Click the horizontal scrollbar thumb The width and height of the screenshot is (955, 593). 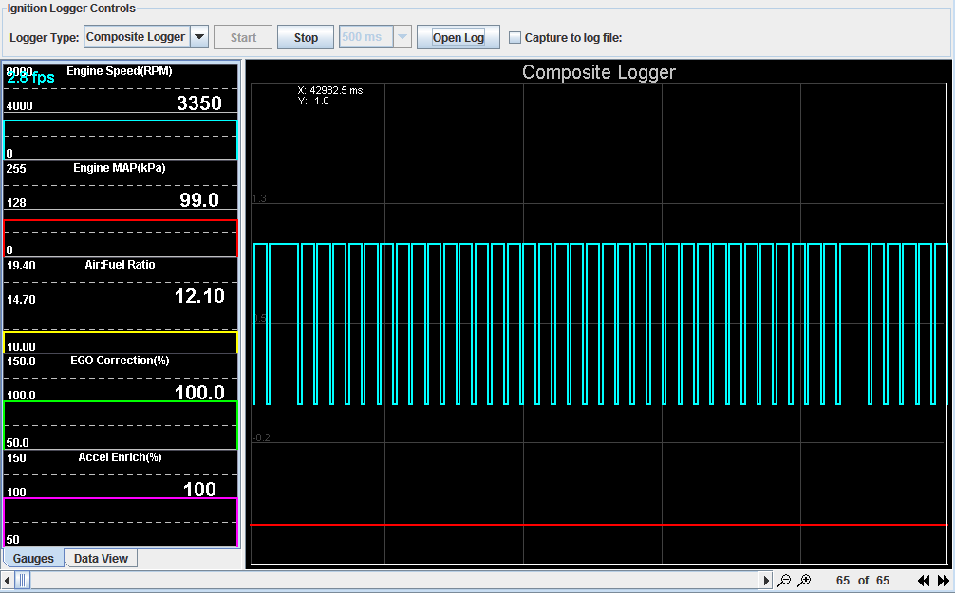point(23,580)
